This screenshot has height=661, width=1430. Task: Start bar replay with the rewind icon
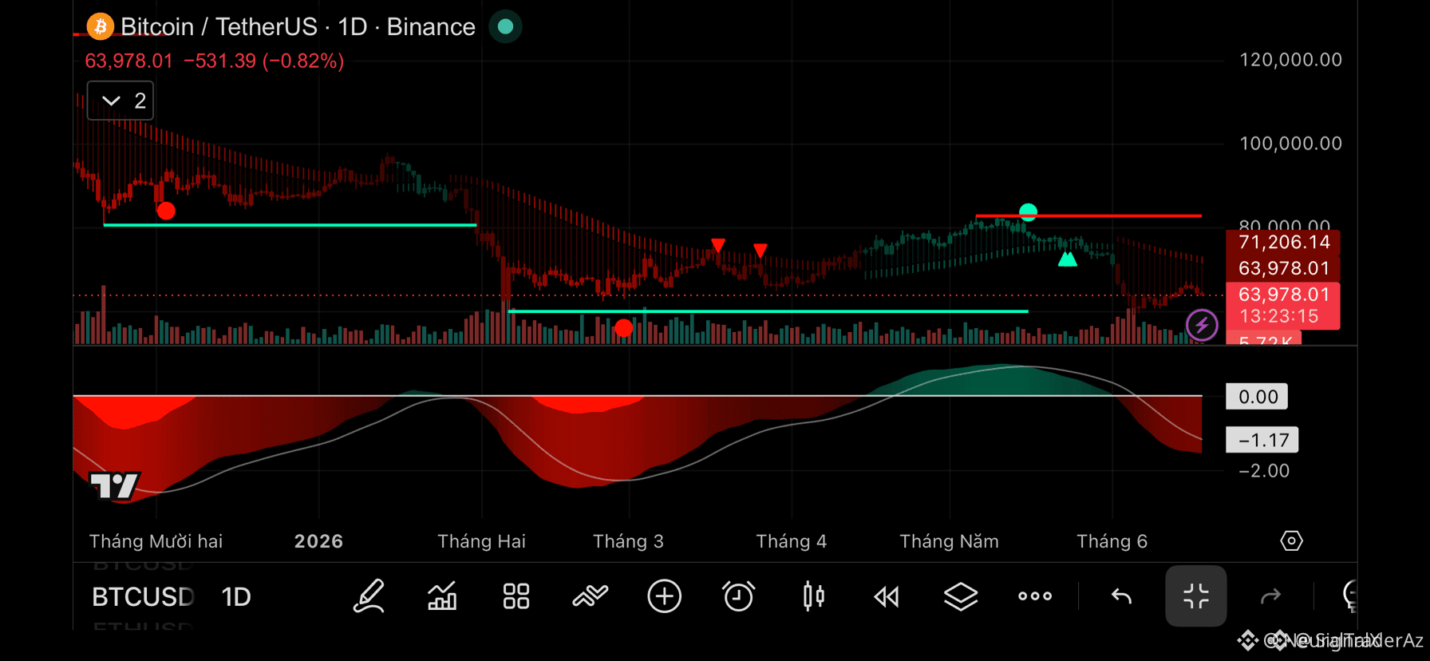pos(887,596)
